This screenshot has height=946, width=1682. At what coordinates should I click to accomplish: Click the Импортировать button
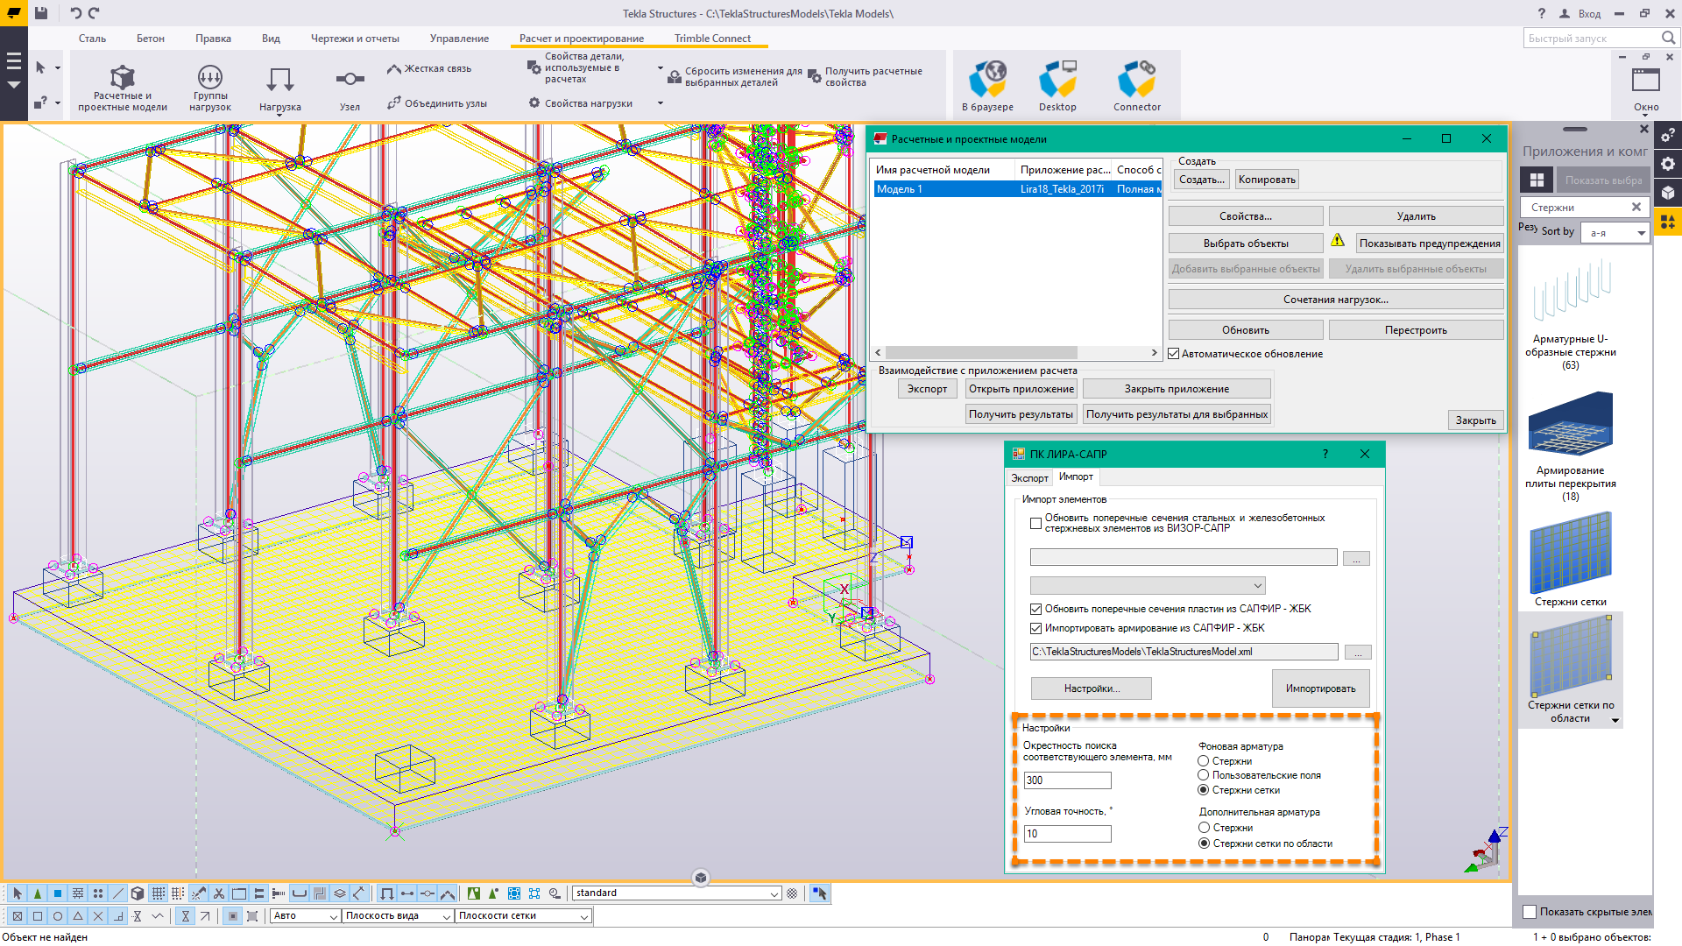[x=1320, y=688]
